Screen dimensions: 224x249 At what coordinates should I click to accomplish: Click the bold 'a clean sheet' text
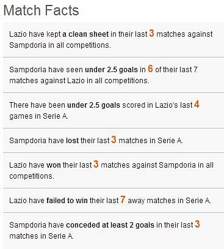click(x=85, y=34)
